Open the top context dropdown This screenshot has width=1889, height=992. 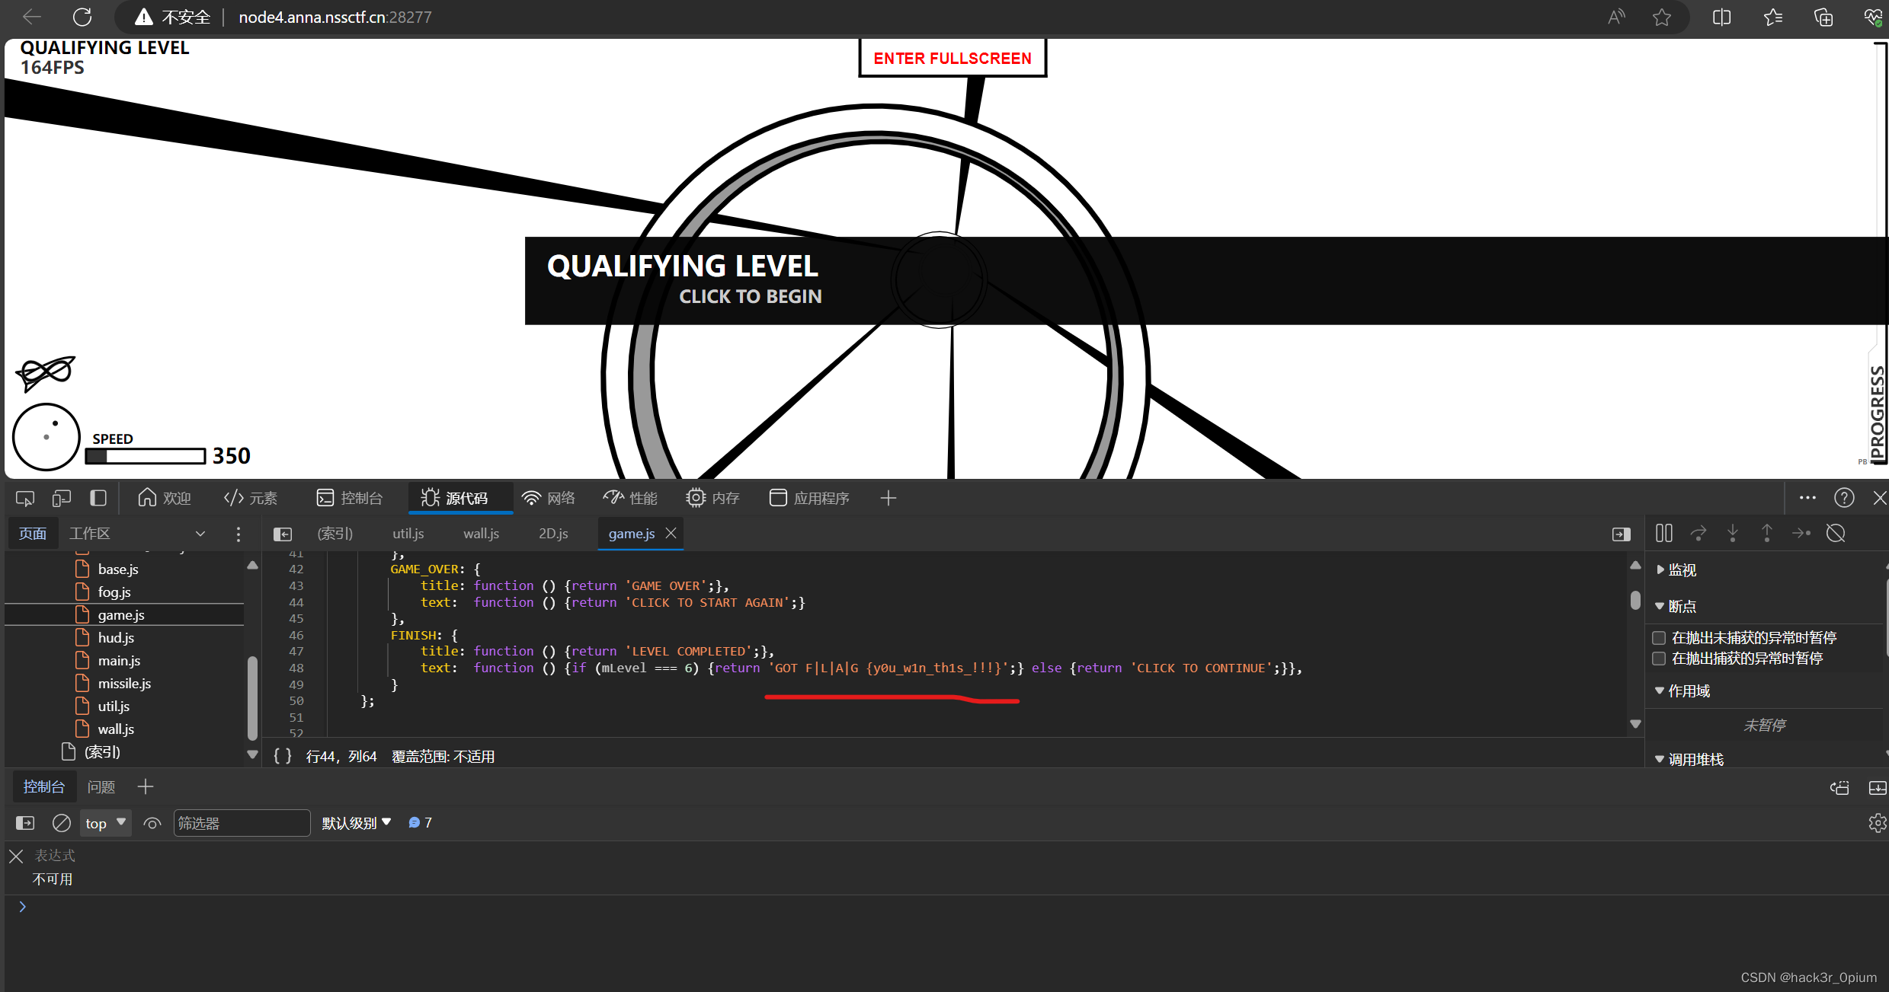click(105, 823)
